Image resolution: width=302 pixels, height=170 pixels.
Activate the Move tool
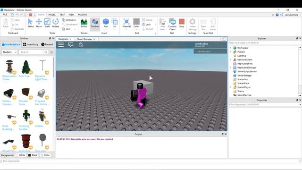tap(39, 23)
